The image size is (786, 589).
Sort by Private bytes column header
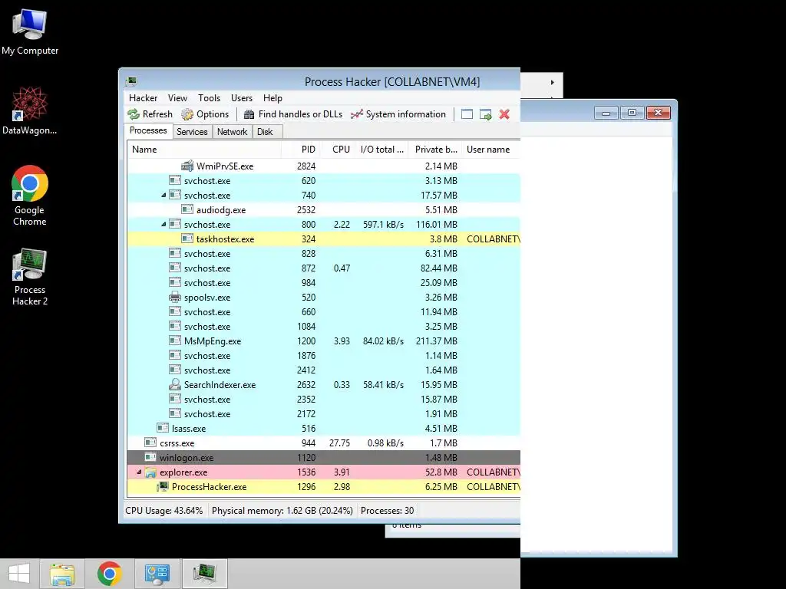[435, 150]
